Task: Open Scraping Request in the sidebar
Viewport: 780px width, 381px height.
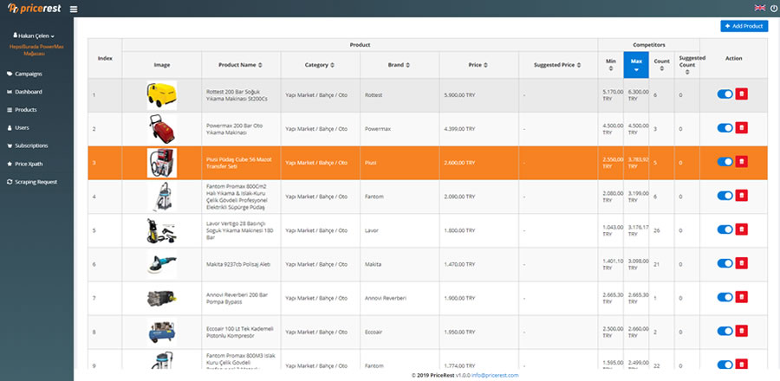Action: [32, 182]
